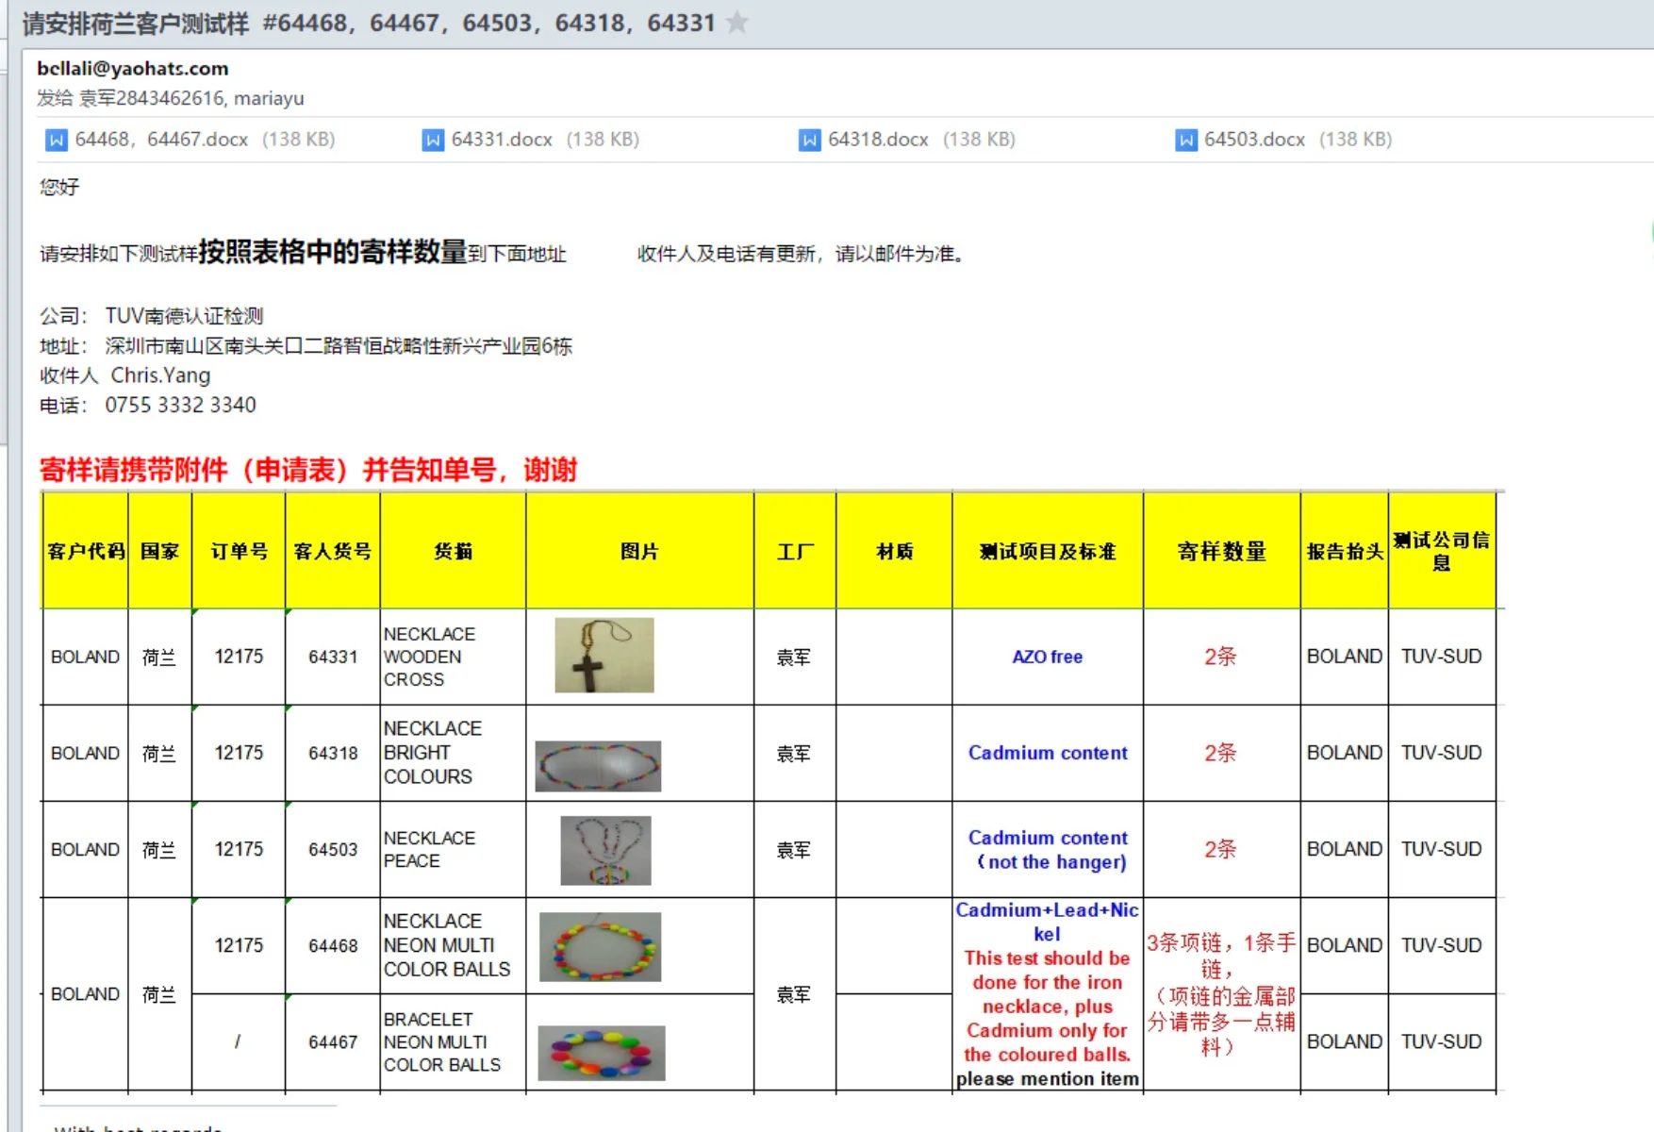1654x1132 pixels.
Task: Click the red reminder text about attachments
Action: [x=308, y=470]
